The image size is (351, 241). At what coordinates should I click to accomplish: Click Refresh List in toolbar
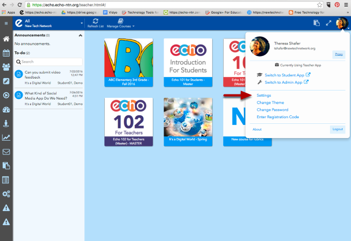click(x=96, y=23)
